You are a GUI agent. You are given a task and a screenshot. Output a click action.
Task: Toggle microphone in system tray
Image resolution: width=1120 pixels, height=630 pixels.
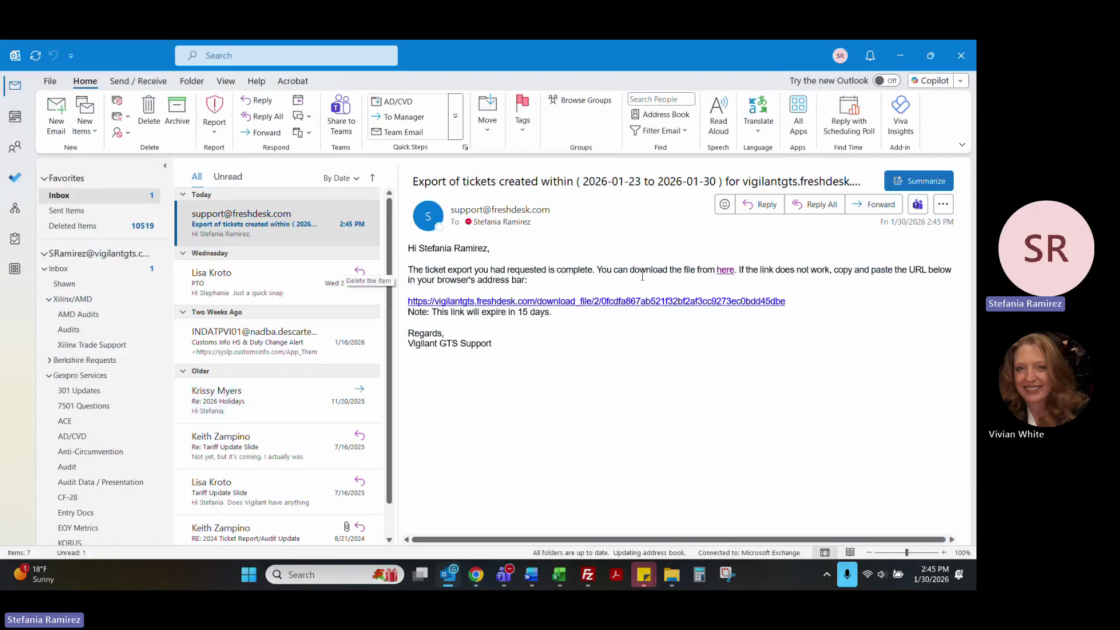pyautogui.click(x=847, y=575)
